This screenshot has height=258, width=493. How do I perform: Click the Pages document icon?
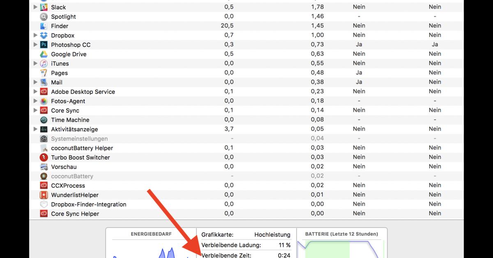point(44,73)
